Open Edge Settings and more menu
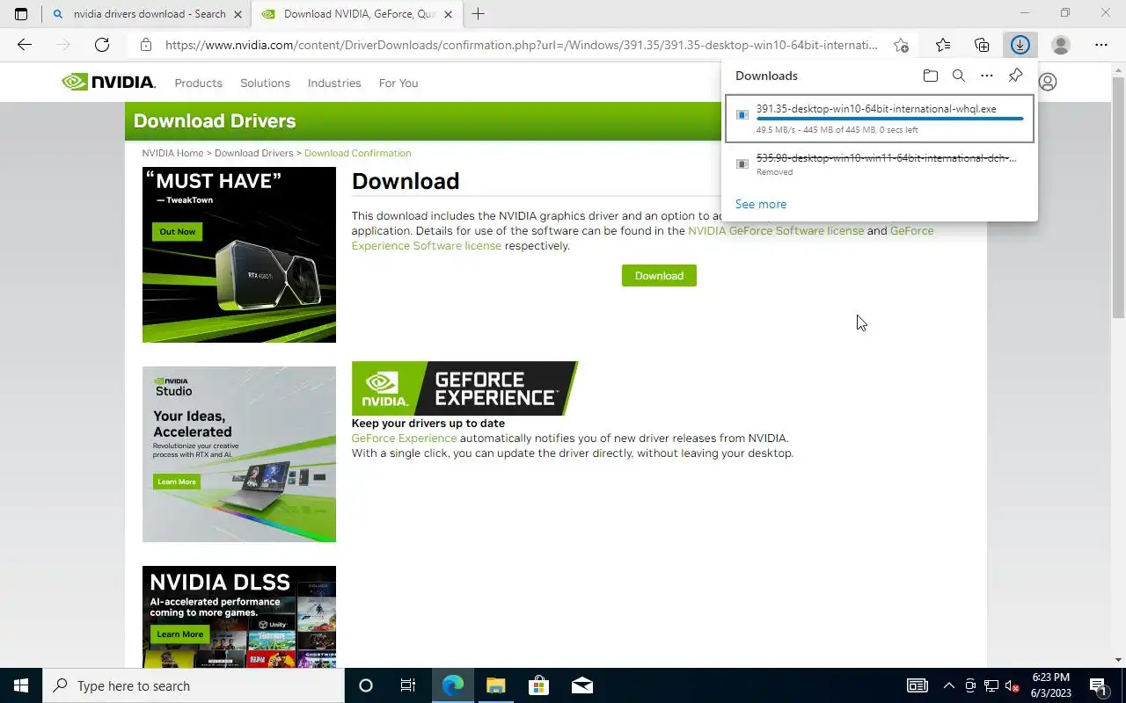 [x=1101, y=45]
